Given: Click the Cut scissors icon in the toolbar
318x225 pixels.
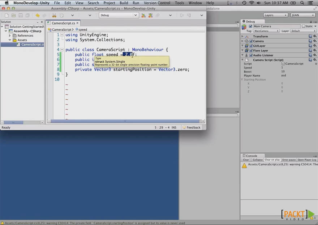Looking at the screenshot, I should coord(54,15).
